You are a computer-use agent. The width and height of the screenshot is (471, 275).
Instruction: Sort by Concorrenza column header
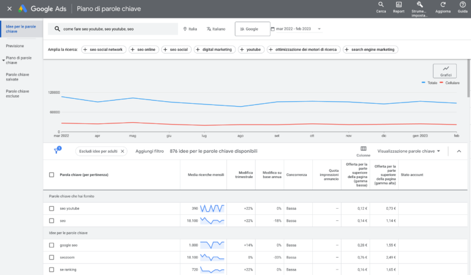pos(296,174)
